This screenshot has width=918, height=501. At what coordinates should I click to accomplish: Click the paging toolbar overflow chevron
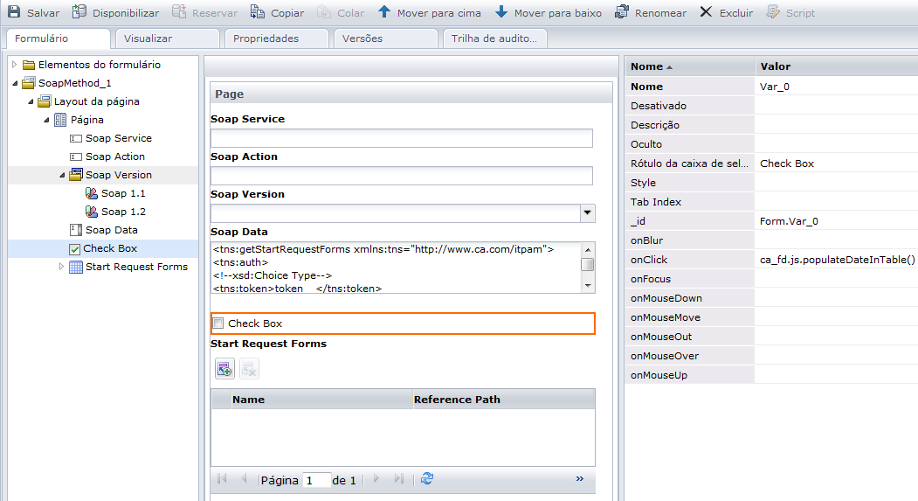tap(580, 479)
